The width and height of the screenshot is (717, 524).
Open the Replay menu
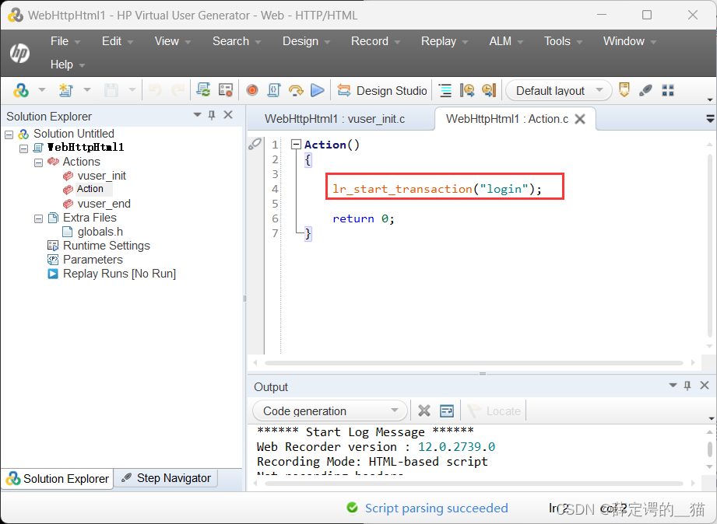[445, 41]
